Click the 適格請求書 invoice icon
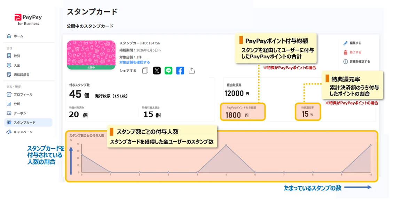393x199 pixels. point(9,75)
